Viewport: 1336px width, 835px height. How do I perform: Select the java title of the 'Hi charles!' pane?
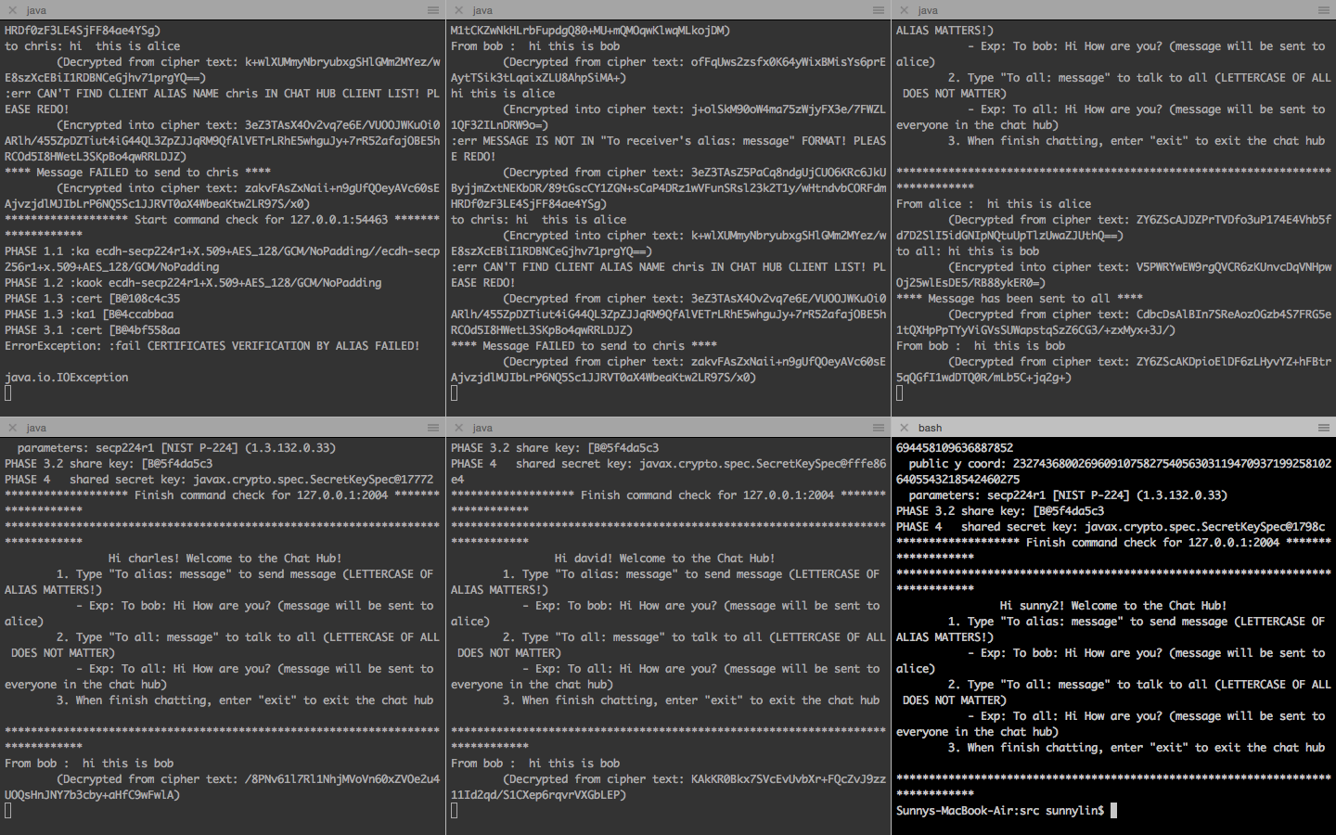point(36,428)
